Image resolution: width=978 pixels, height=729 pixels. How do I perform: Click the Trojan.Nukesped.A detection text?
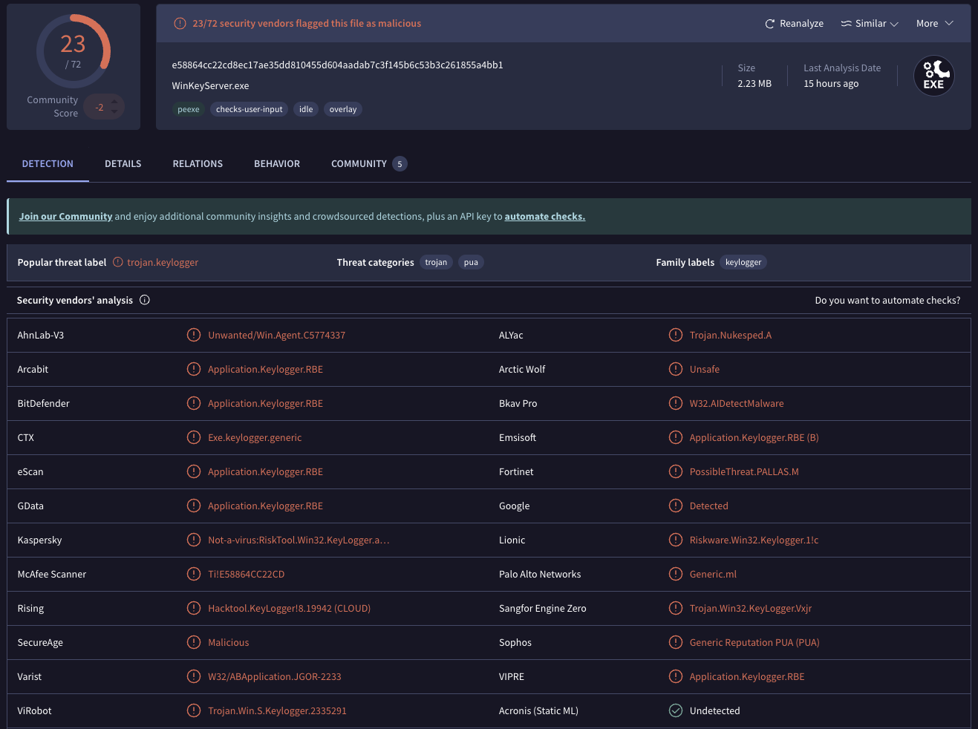[x=731, y=336]
